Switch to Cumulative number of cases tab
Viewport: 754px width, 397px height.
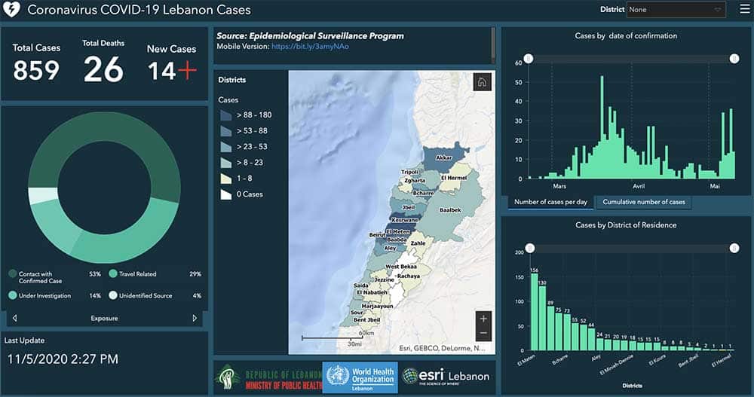[x=644, y=202]
